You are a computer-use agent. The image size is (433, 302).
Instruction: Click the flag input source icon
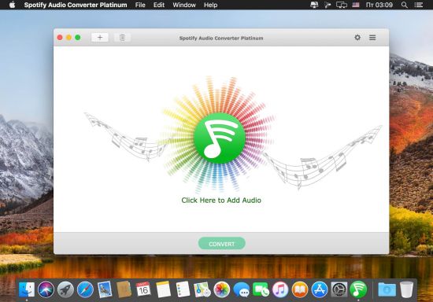356,5
